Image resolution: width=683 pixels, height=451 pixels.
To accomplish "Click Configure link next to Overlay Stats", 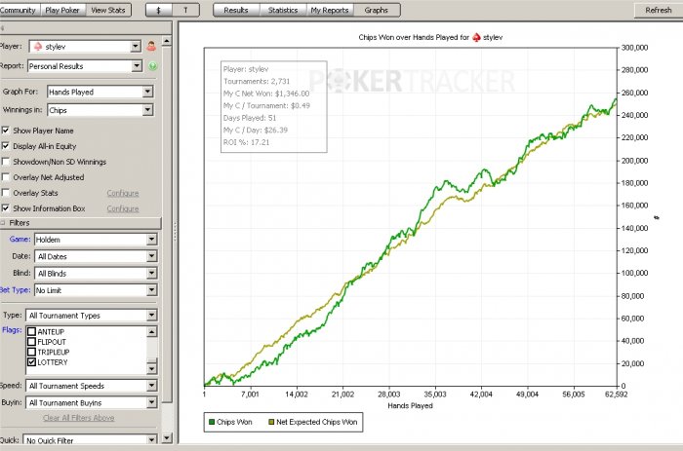I will (123, 193).
